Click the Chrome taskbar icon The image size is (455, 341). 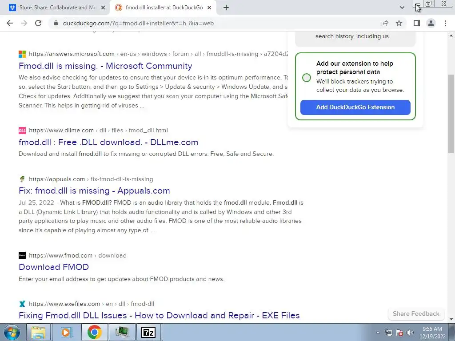(94, 332)
